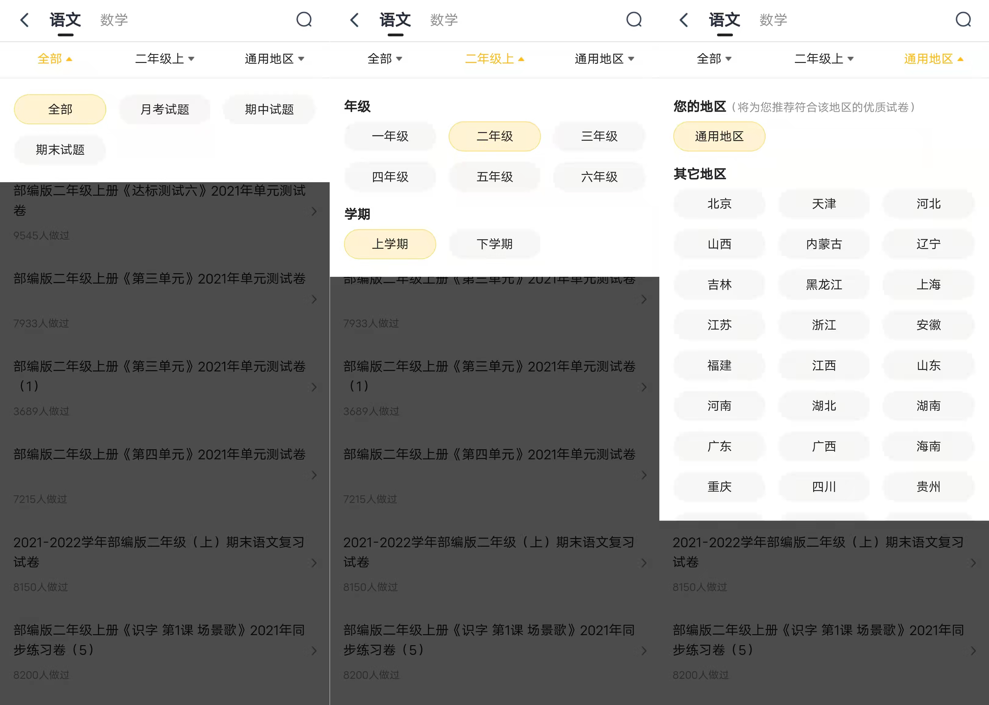Choose 海南 region
The image size is (989, 705).
(x=928, y=446)
